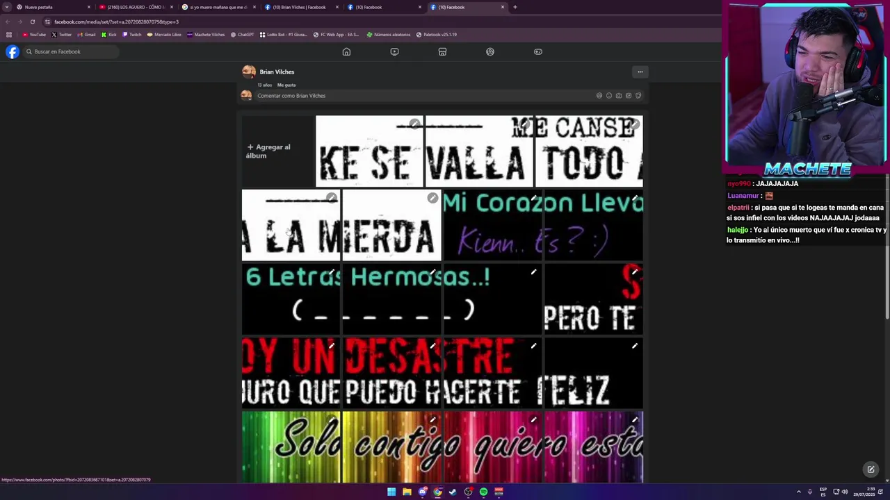Screen dimensions: 890x500
Task: Open '6 Letras' photo thumbnail
Action: [x=291, y=299]
